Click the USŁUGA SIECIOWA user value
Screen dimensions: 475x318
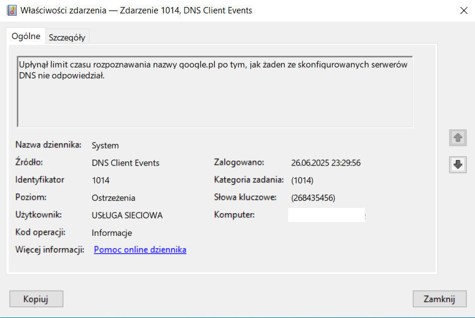pos(127,215)
